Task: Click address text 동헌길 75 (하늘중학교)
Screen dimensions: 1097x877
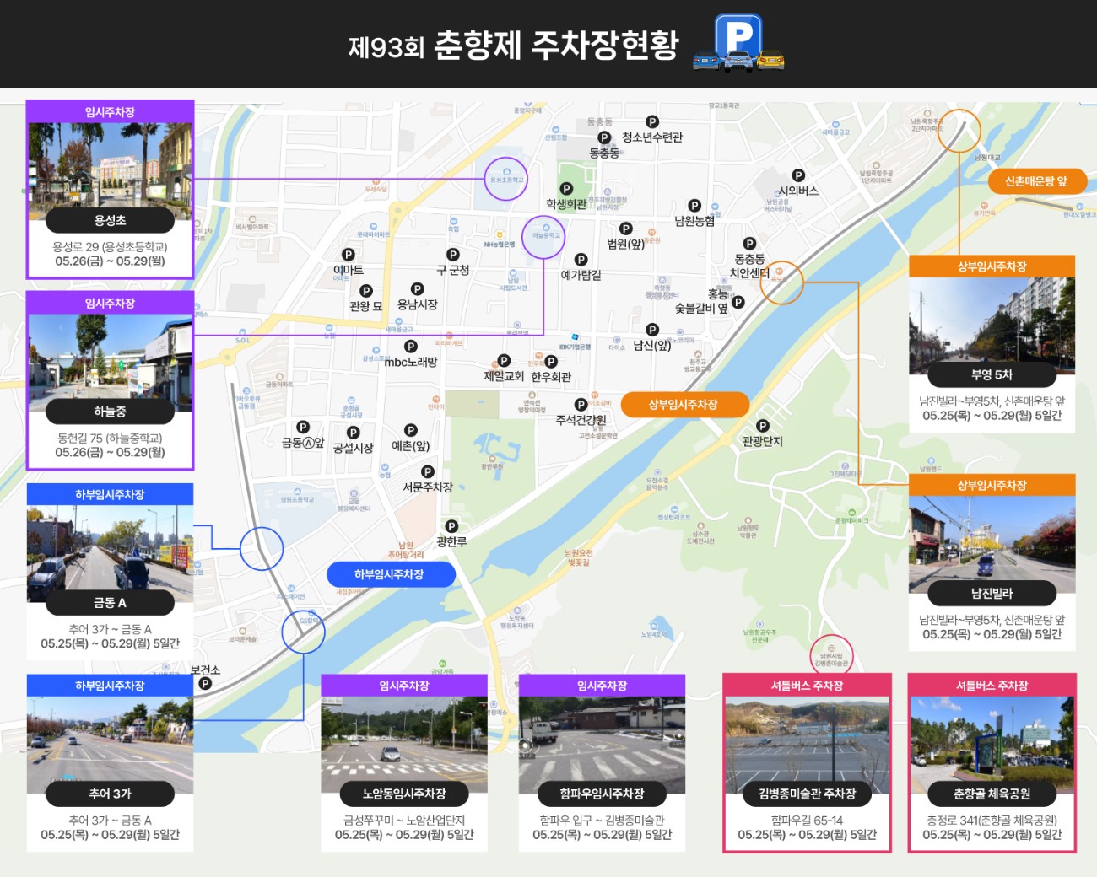Action: click(x=111, y=438)
